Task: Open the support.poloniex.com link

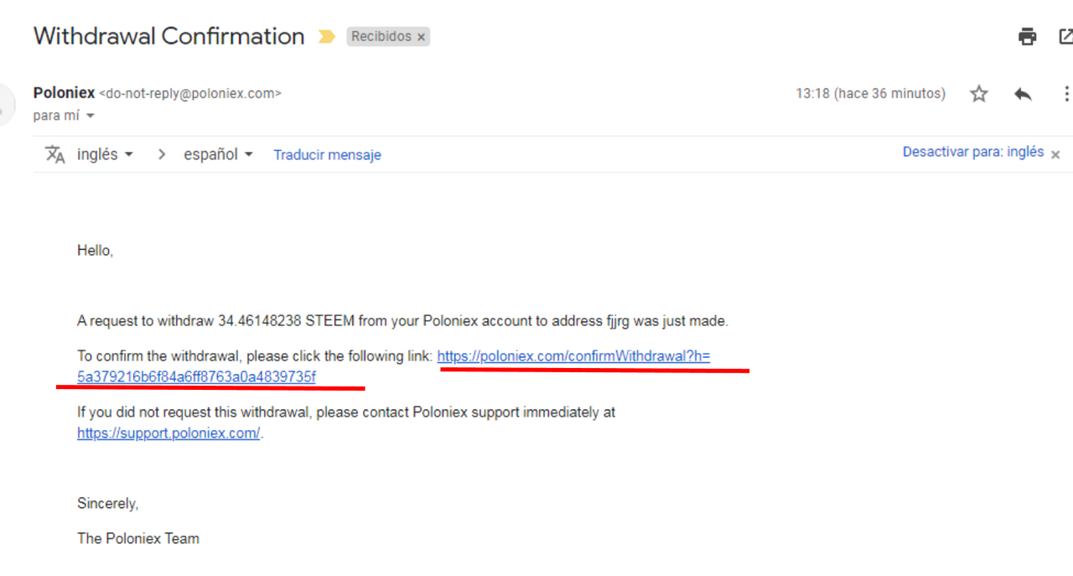Action: pyautogui.click(x=168, y=433)
